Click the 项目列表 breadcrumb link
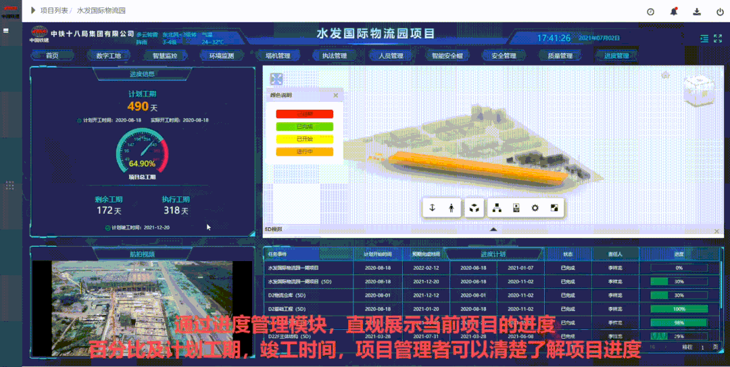 tap(54, 11)
